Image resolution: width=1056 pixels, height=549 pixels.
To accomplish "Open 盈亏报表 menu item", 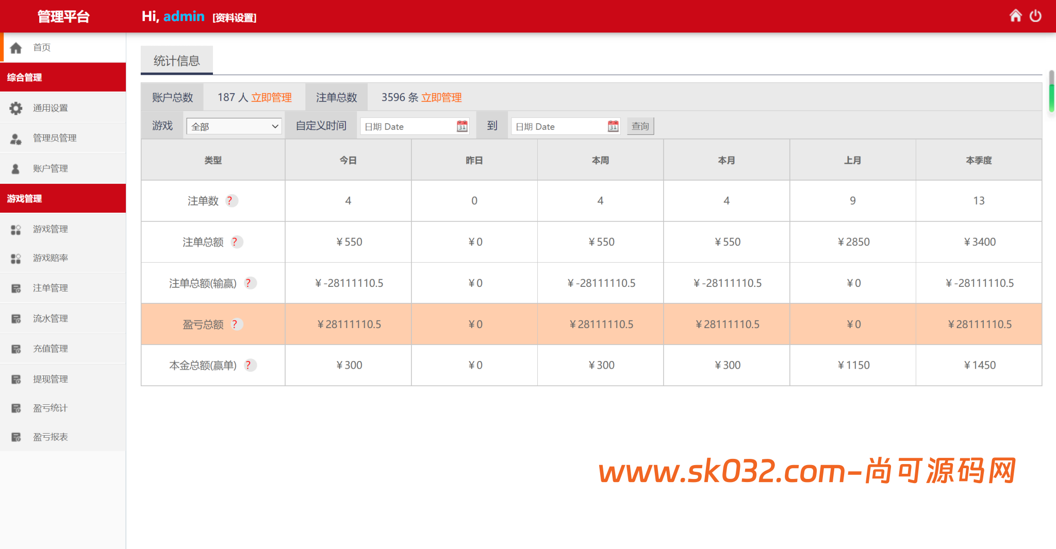I will tap(63, 437).
